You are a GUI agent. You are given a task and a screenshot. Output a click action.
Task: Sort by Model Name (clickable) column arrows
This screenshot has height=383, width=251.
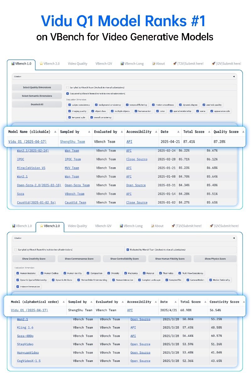point(55,132)
